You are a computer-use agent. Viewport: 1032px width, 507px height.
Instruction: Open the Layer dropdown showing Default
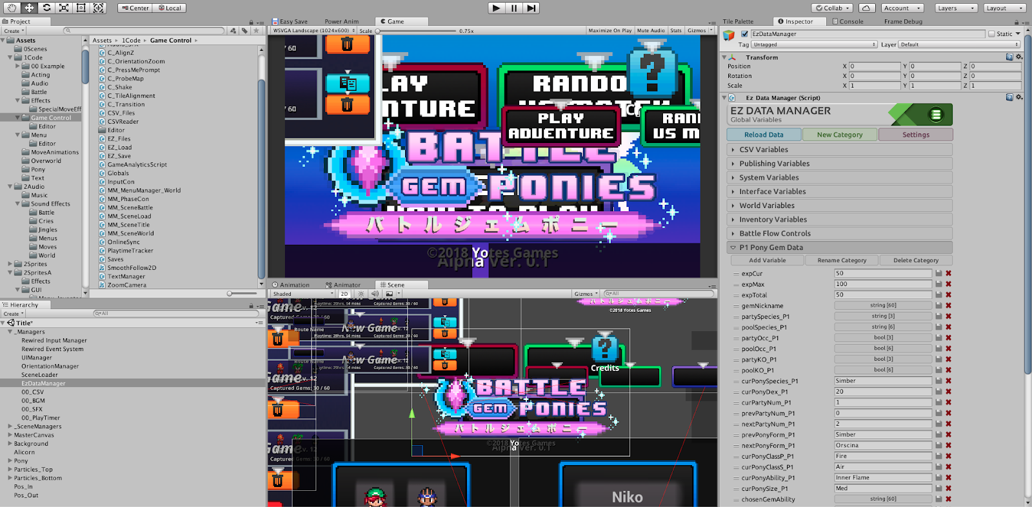pyautogui.click(x=959, y=44)
